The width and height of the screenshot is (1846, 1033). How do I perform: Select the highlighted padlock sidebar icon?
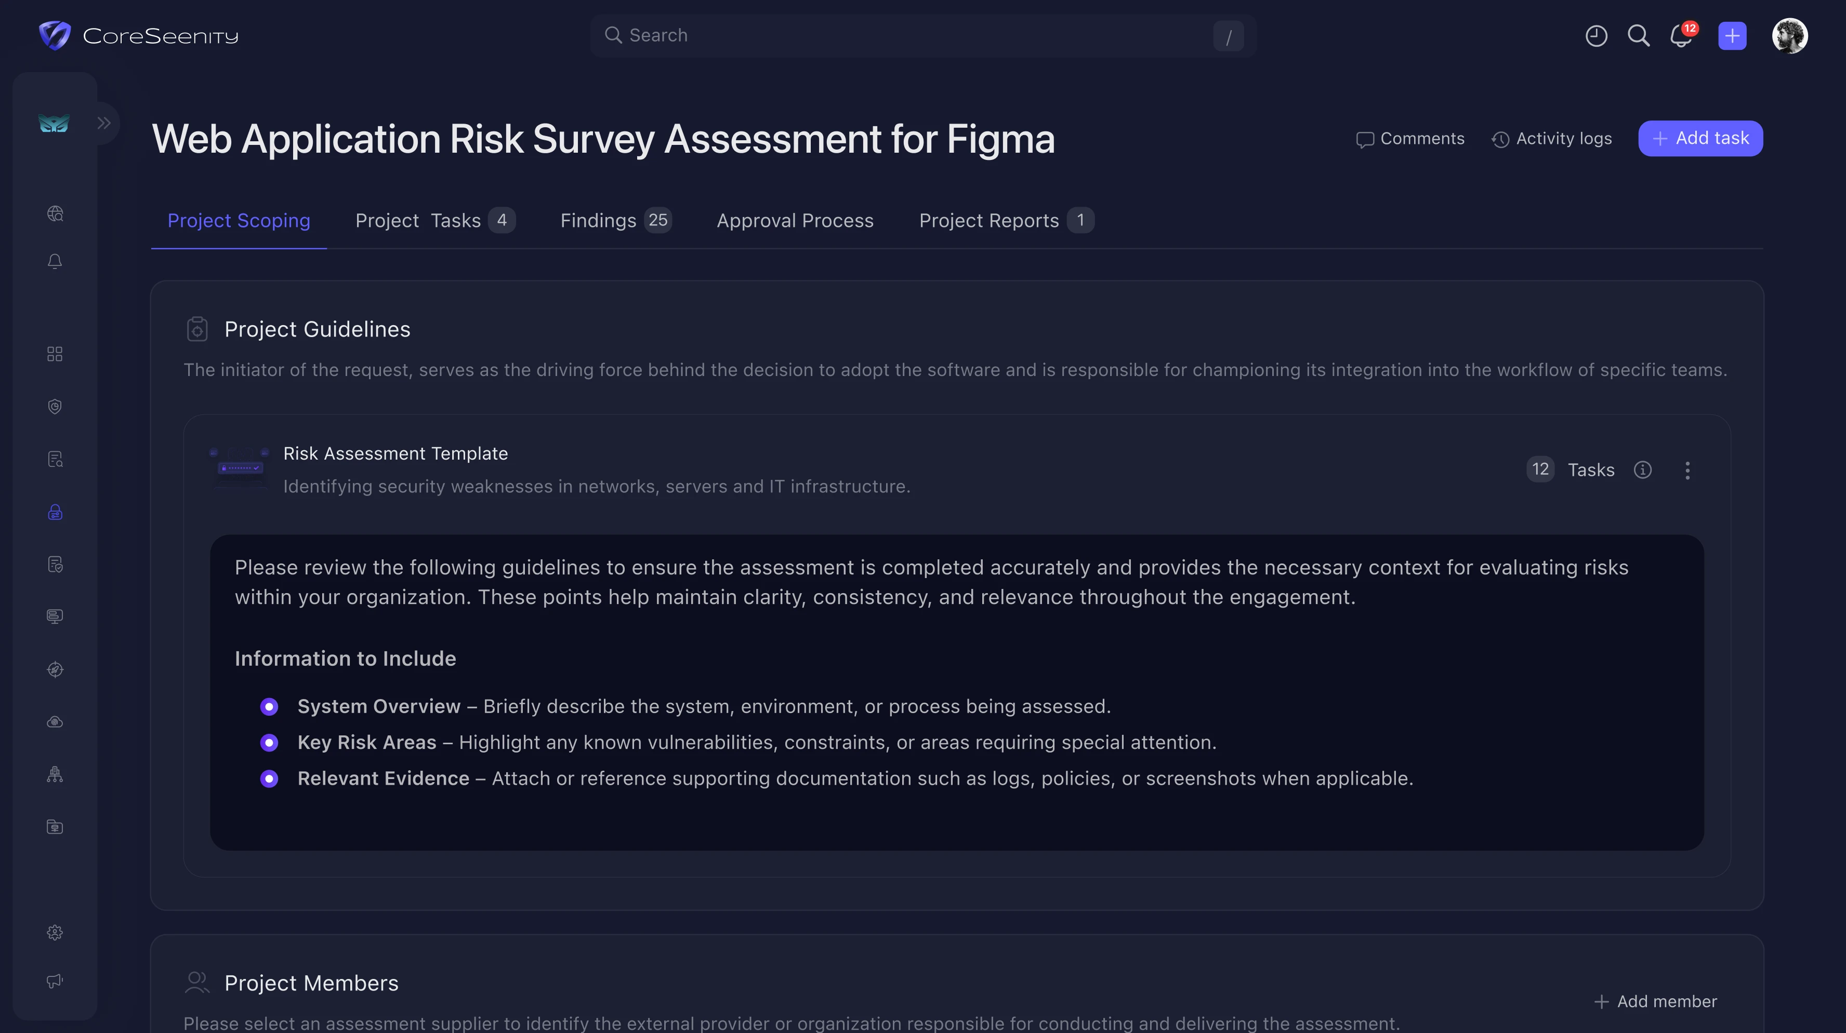tap(55, 512)
